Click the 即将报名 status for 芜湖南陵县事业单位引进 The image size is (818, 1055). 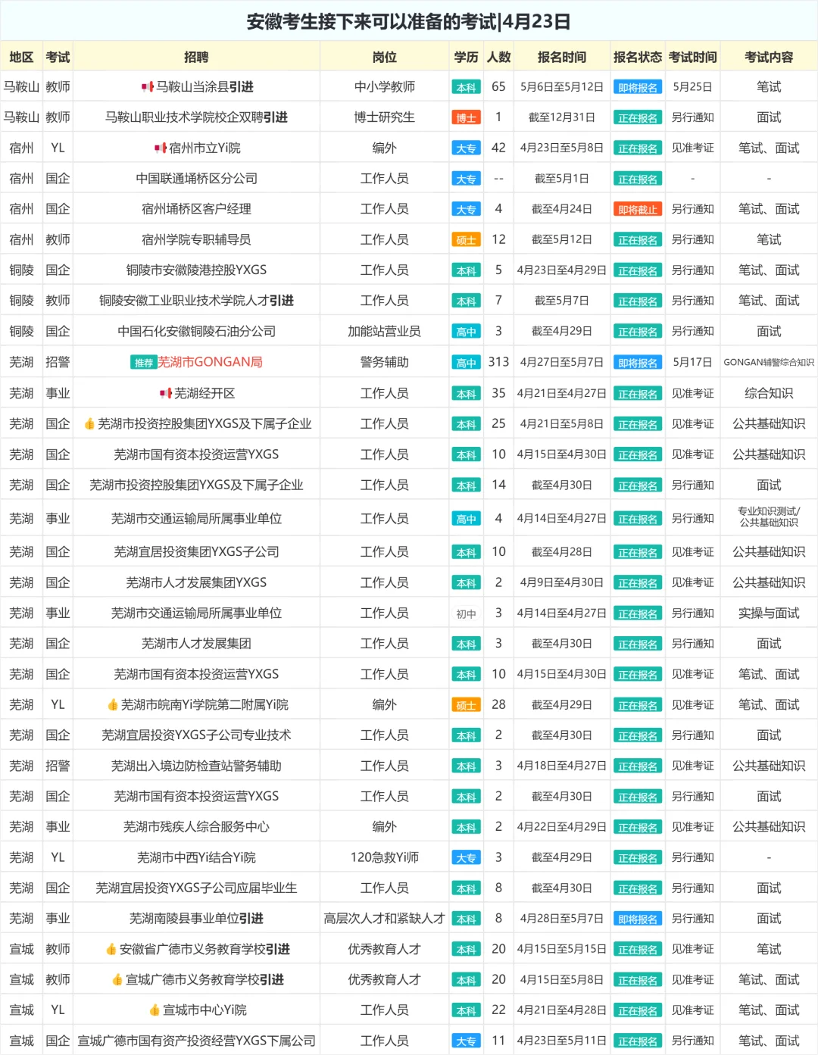tap(637, 918)
